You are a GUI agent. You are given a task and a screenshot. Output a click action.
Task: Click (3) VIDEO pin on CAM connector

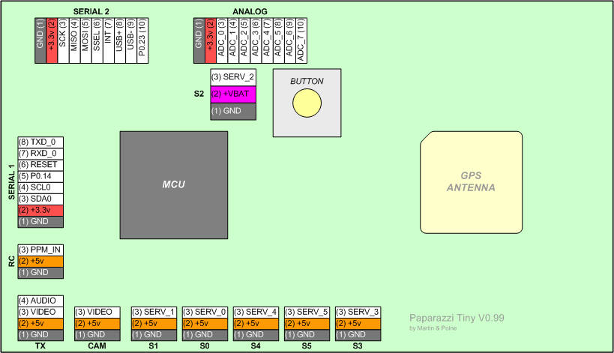tap(97, 312)
